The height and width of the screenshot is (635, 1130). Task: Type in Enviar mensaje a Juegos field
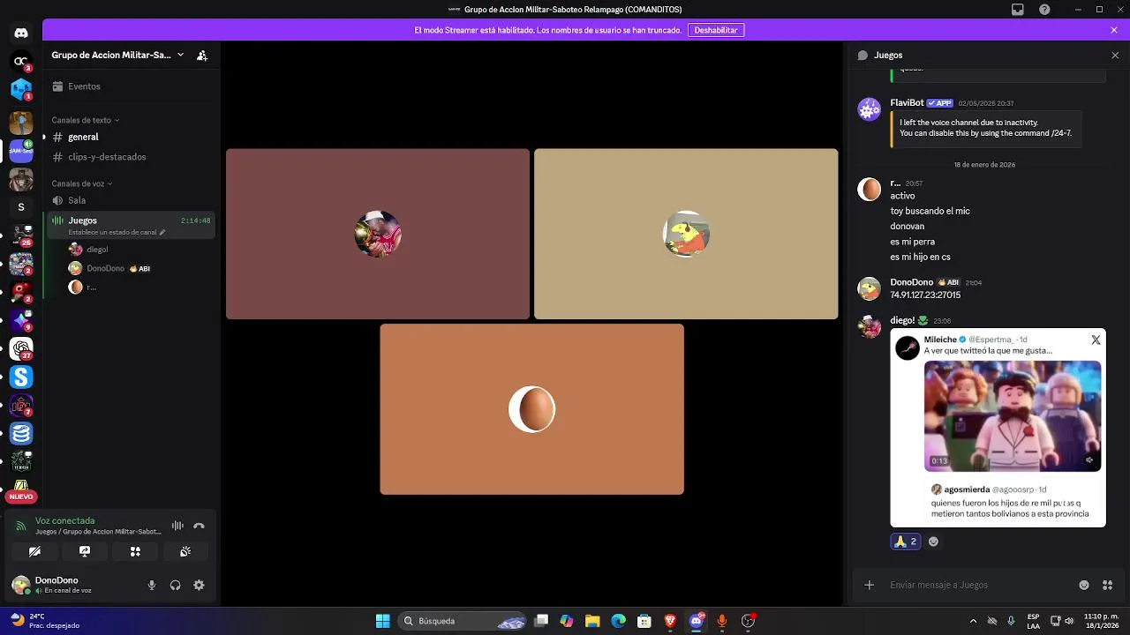pyautogui.click(x=978, y=585)
